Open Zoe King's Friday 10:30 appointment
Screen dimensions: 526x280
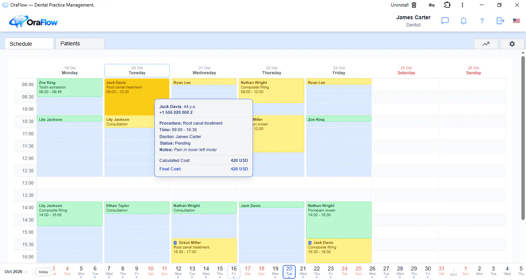pos(339,119)
